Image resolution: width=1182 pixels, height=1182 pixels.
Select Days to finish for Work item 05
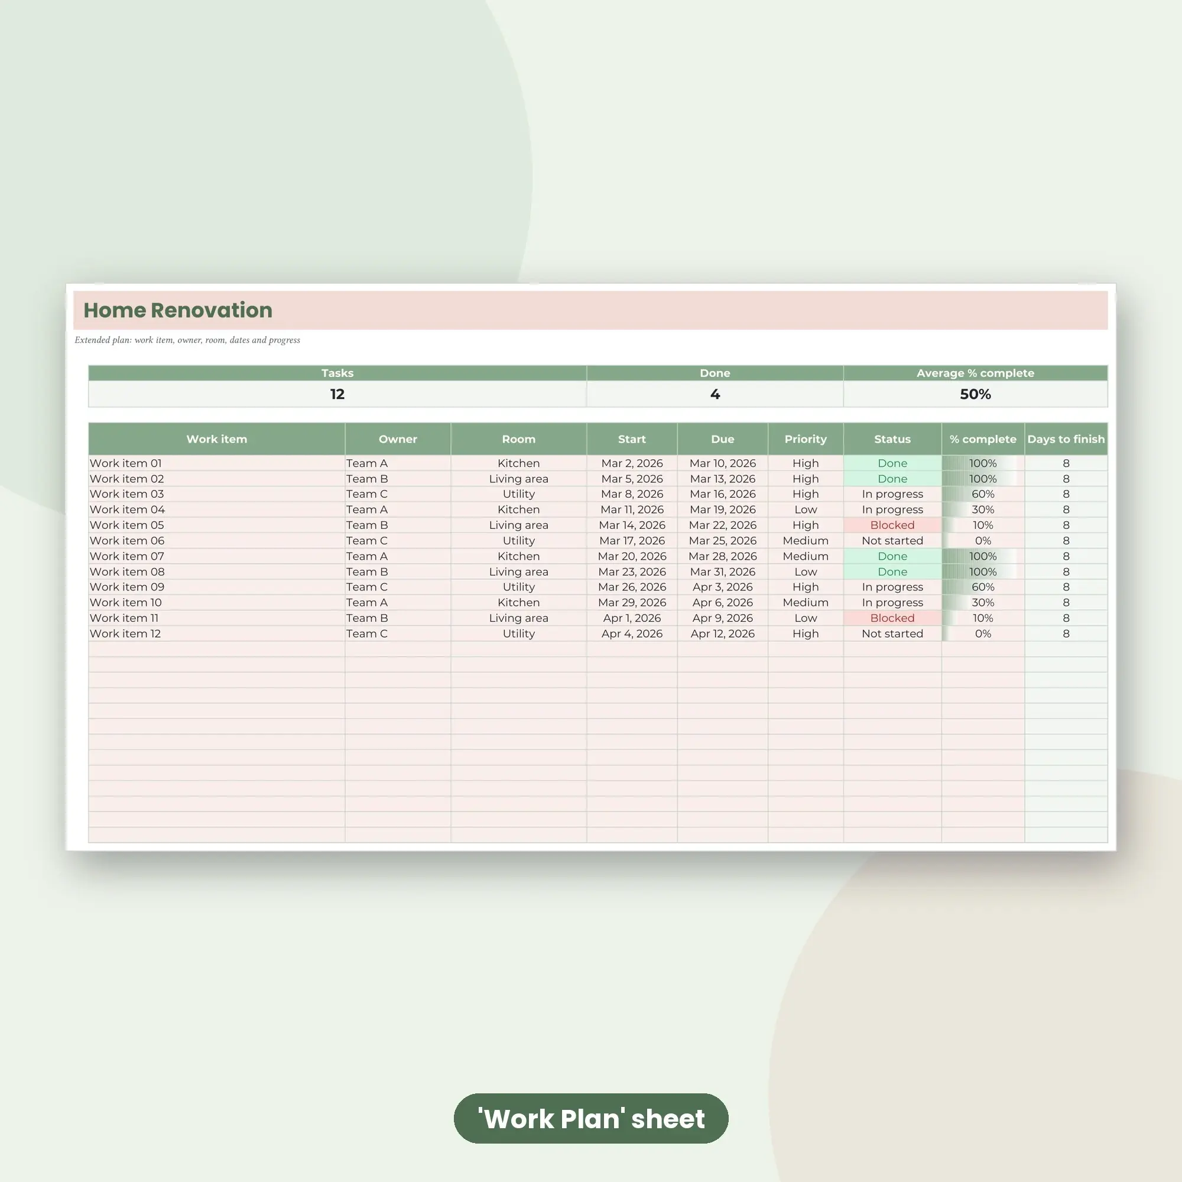(x=1066, y=525)
